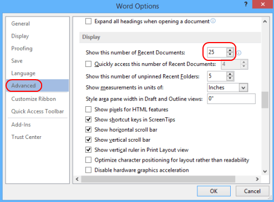Decrease the Recent Documents count with down arrow
274x202 pixels.
point(230,54)
